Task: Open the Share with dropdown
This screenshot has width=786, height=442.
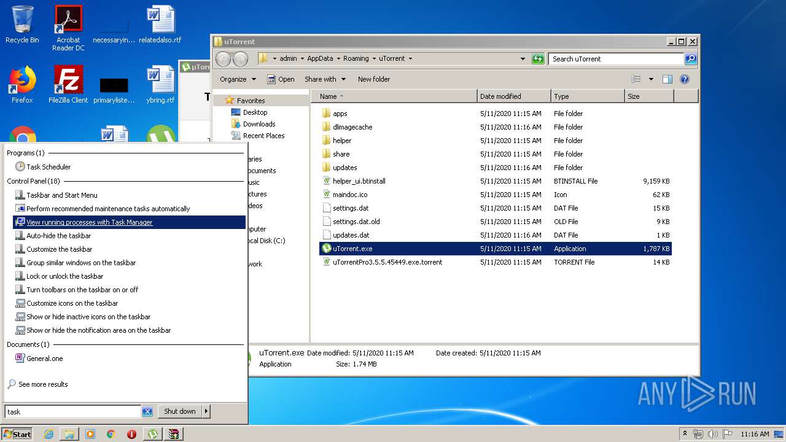Action: point(325,79)
